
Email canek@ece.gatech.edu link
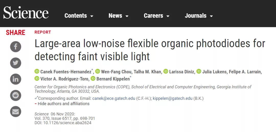[x=114, y=99]
